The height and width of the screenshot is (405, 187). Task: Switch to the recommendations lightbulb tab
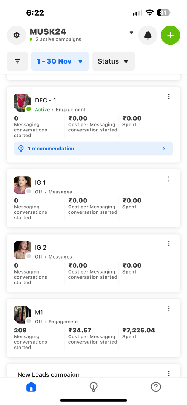point(93,387)
